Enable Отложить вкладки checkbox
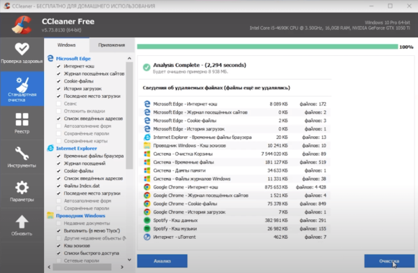 (59, 111)
